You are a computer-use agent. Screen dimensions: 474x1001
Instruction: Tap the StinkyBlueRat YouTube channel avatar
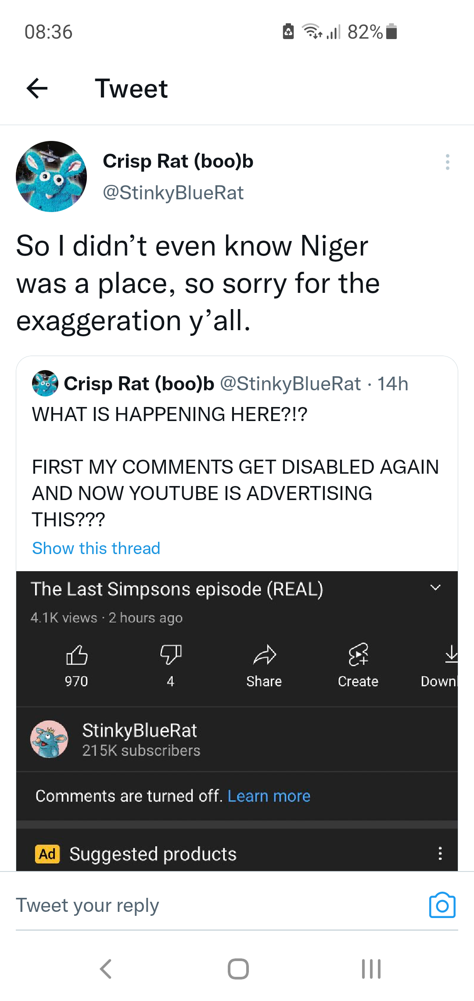click(x=49, y=739)
